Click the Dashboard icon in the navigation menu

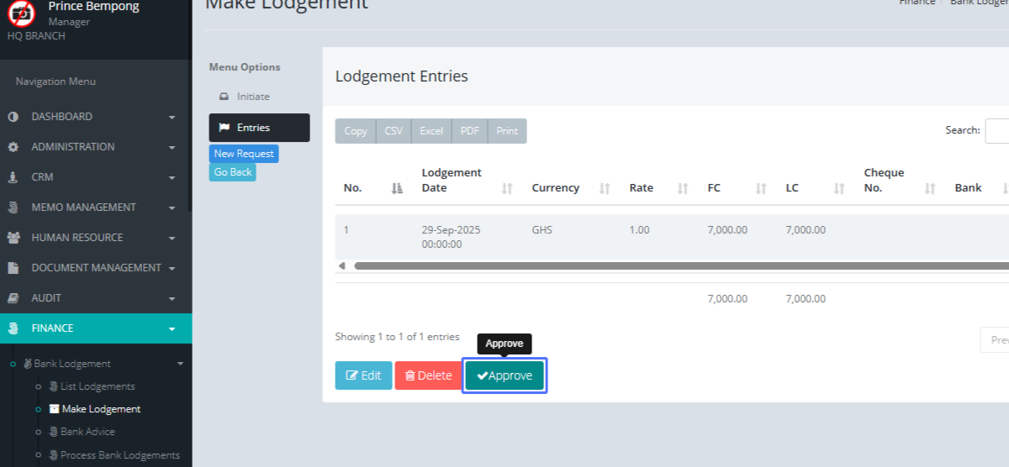[13, 117]
